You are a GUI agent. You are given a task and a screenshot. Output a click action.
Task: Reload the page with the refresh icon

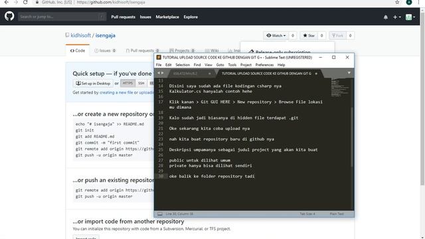[25, 2]
